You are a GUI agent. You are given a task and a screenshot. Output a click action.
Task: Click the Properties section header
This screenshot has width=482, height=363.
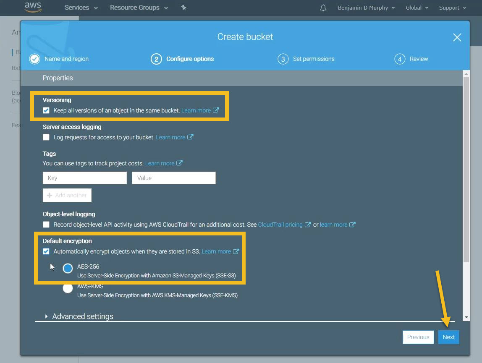click(241, 78)
